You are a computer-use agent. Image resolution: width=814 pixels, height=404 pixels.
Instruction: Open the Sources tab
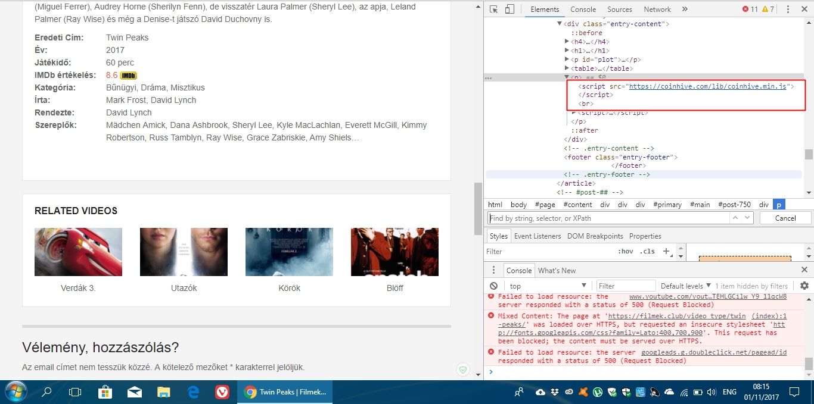click(x=620, y=10)
